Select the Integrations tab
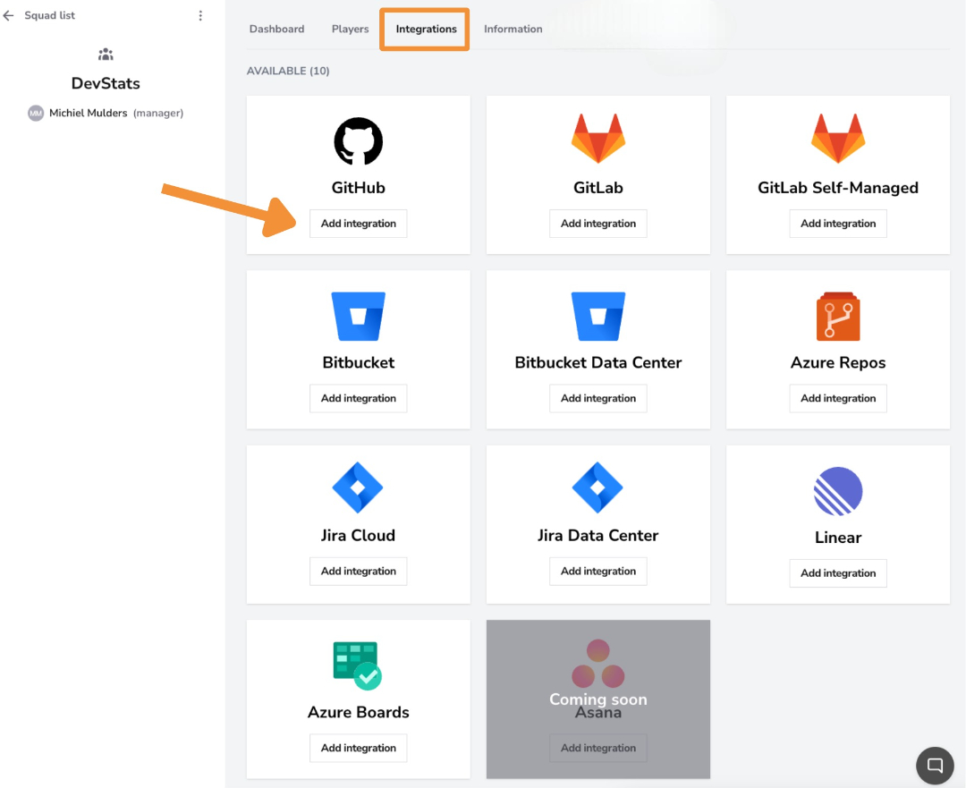Viewport: 966px width, 788px height. tap(426, 29)
